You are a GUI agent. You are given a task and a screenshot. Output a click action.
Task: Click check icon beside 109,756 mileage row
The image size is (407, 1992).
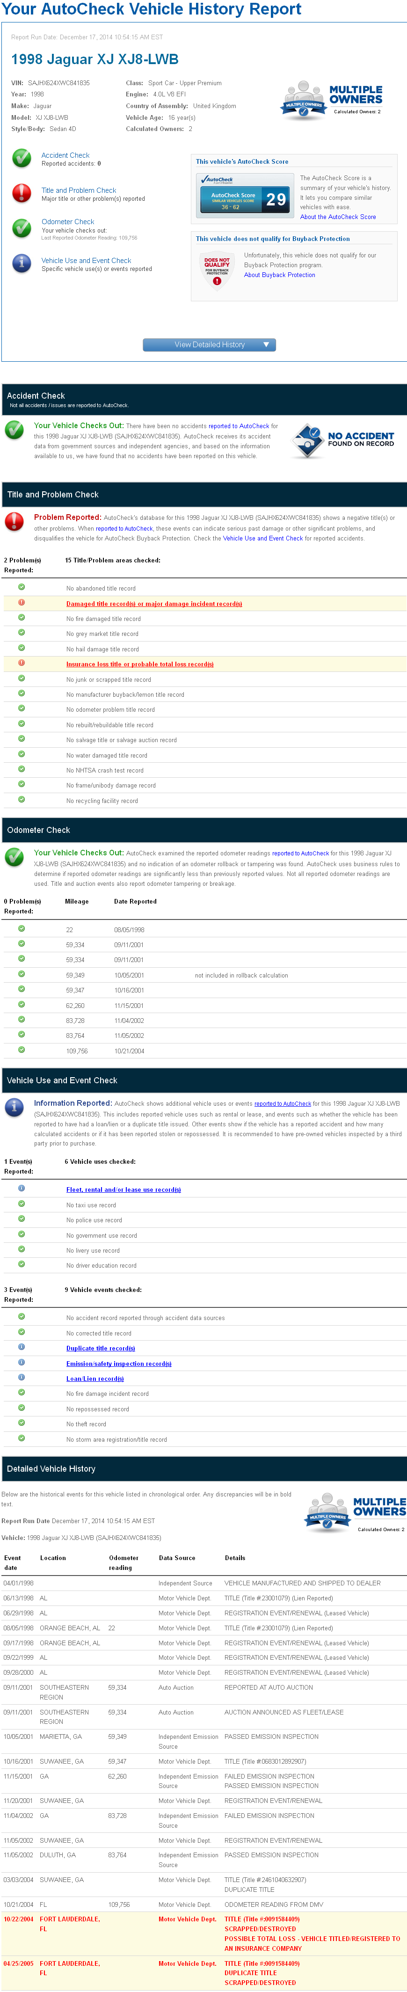click(22, 1050)
